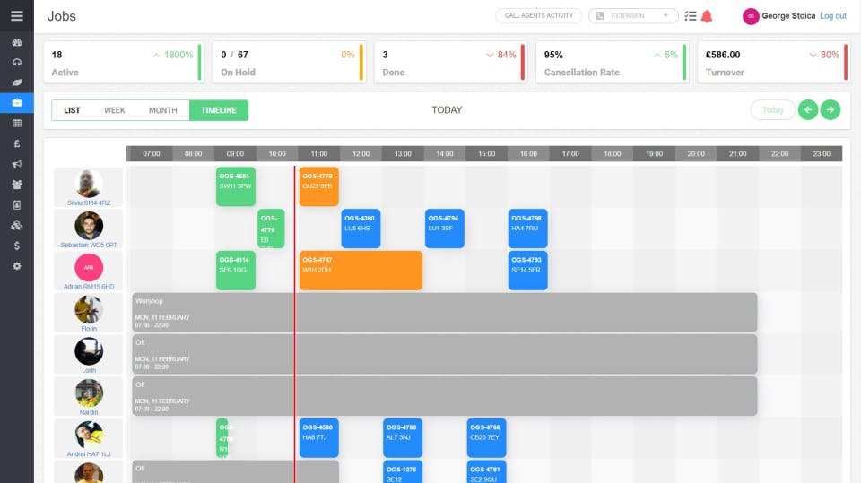Click the Cancellation Rate stat card
This screenshot has height=483, width=861.
[613, 63]
